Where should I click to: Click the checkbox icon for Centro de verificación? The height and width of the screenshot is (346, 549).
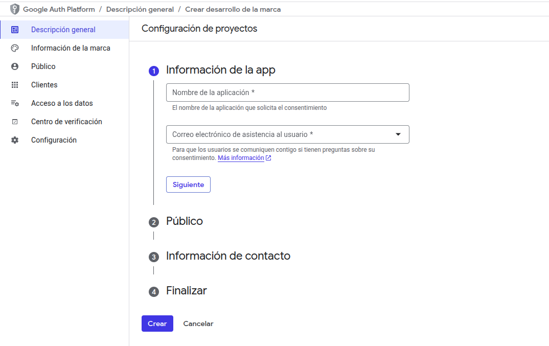(15, 122)
